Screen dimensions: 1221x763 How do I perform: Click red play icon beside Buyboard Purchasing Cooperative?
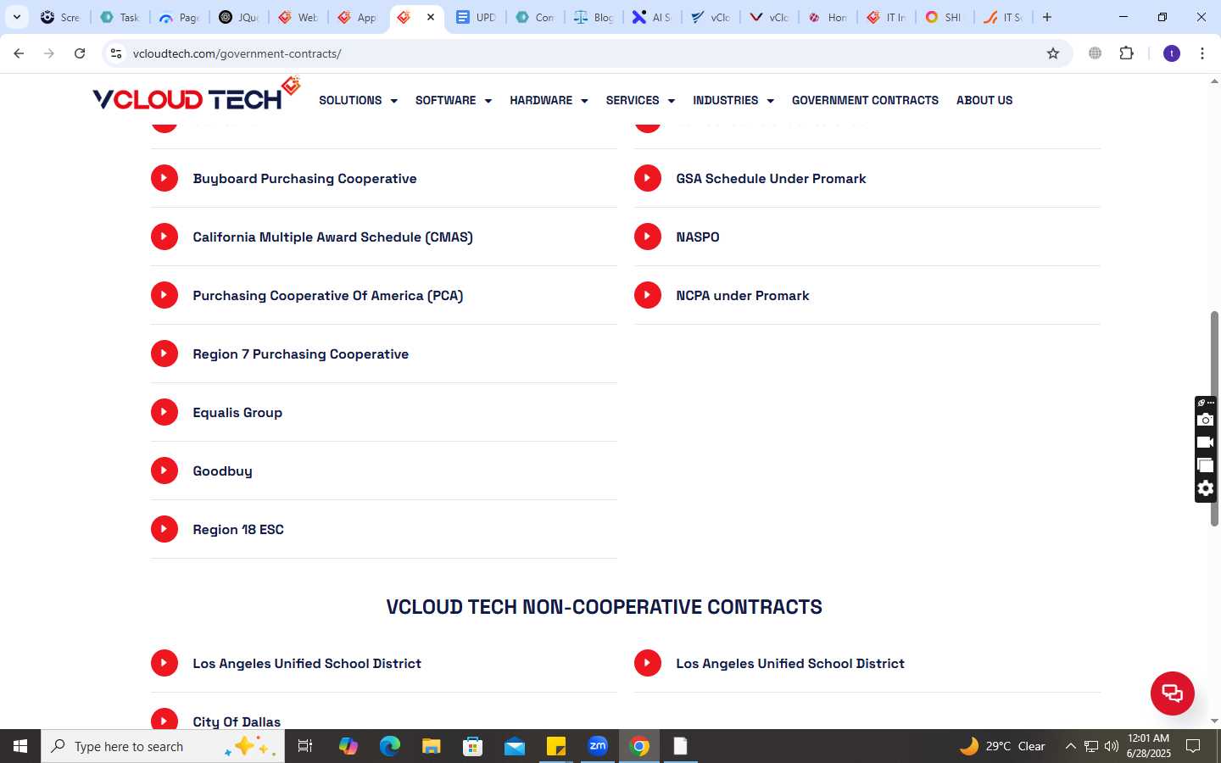pos(164,178)
